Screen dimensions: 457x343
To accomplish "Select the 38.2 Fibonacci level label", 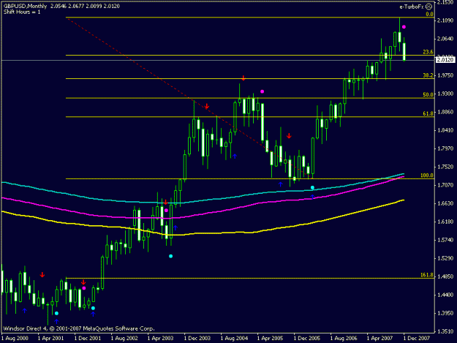I will tap(428, 75).
